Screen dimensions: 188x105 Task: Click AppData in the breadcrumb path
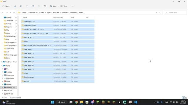(x=56, y=13)
